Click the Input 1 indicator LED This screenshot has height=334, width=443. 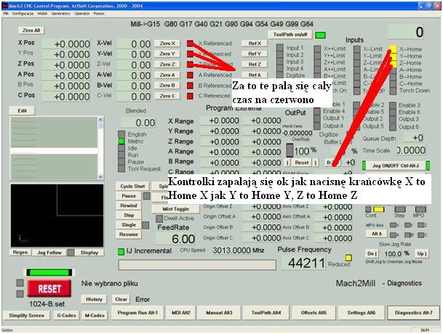coord(280,48)
